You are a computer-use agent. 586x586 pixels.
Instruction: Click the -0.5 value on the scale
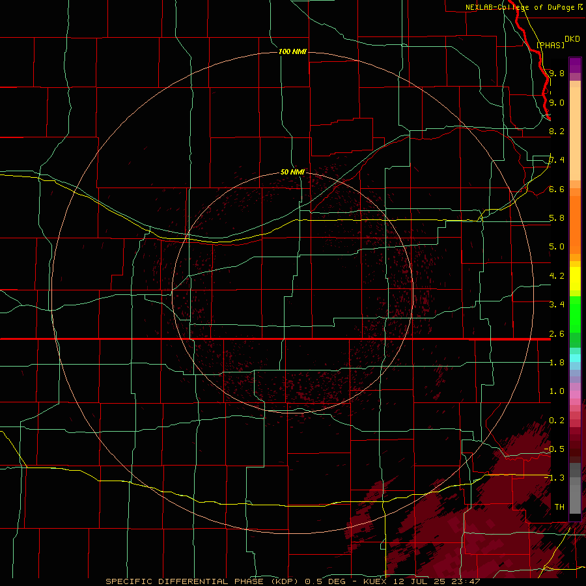(x=554, y=449)
